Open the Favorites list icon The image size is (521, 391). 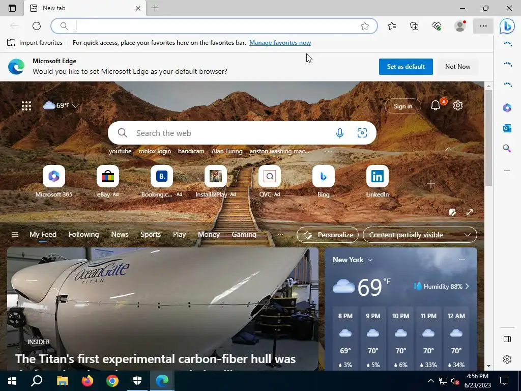(x=392, y=26)
